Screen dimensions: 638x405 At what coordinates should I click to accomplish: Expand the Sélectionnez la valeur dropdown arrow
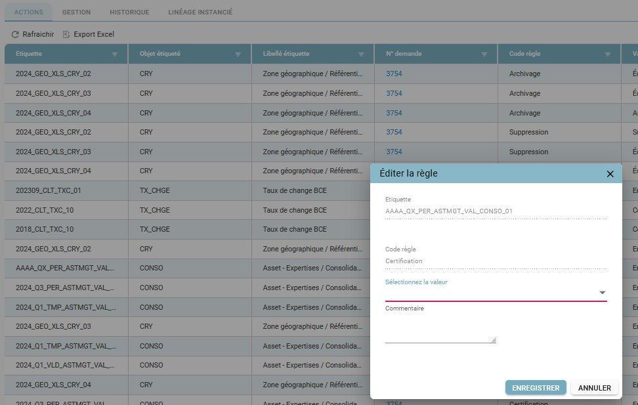[602, 293]
